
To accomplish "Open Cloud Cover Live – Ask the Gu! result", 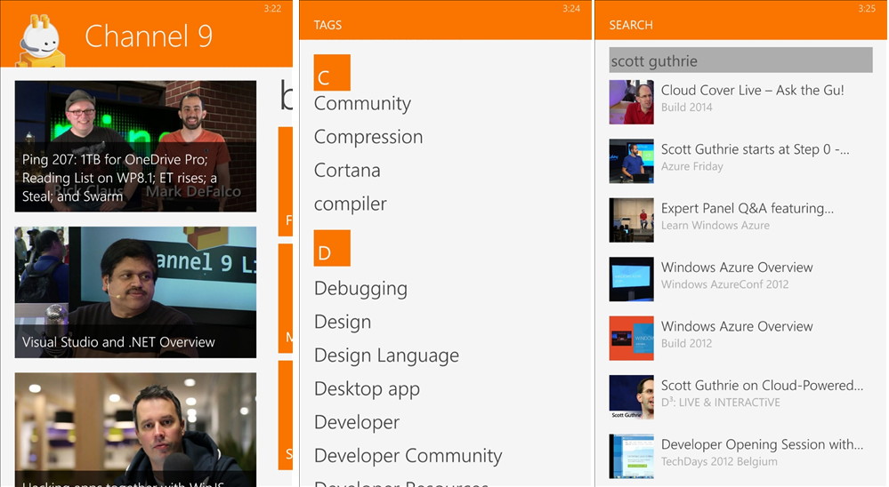I will tap(740, 102).
